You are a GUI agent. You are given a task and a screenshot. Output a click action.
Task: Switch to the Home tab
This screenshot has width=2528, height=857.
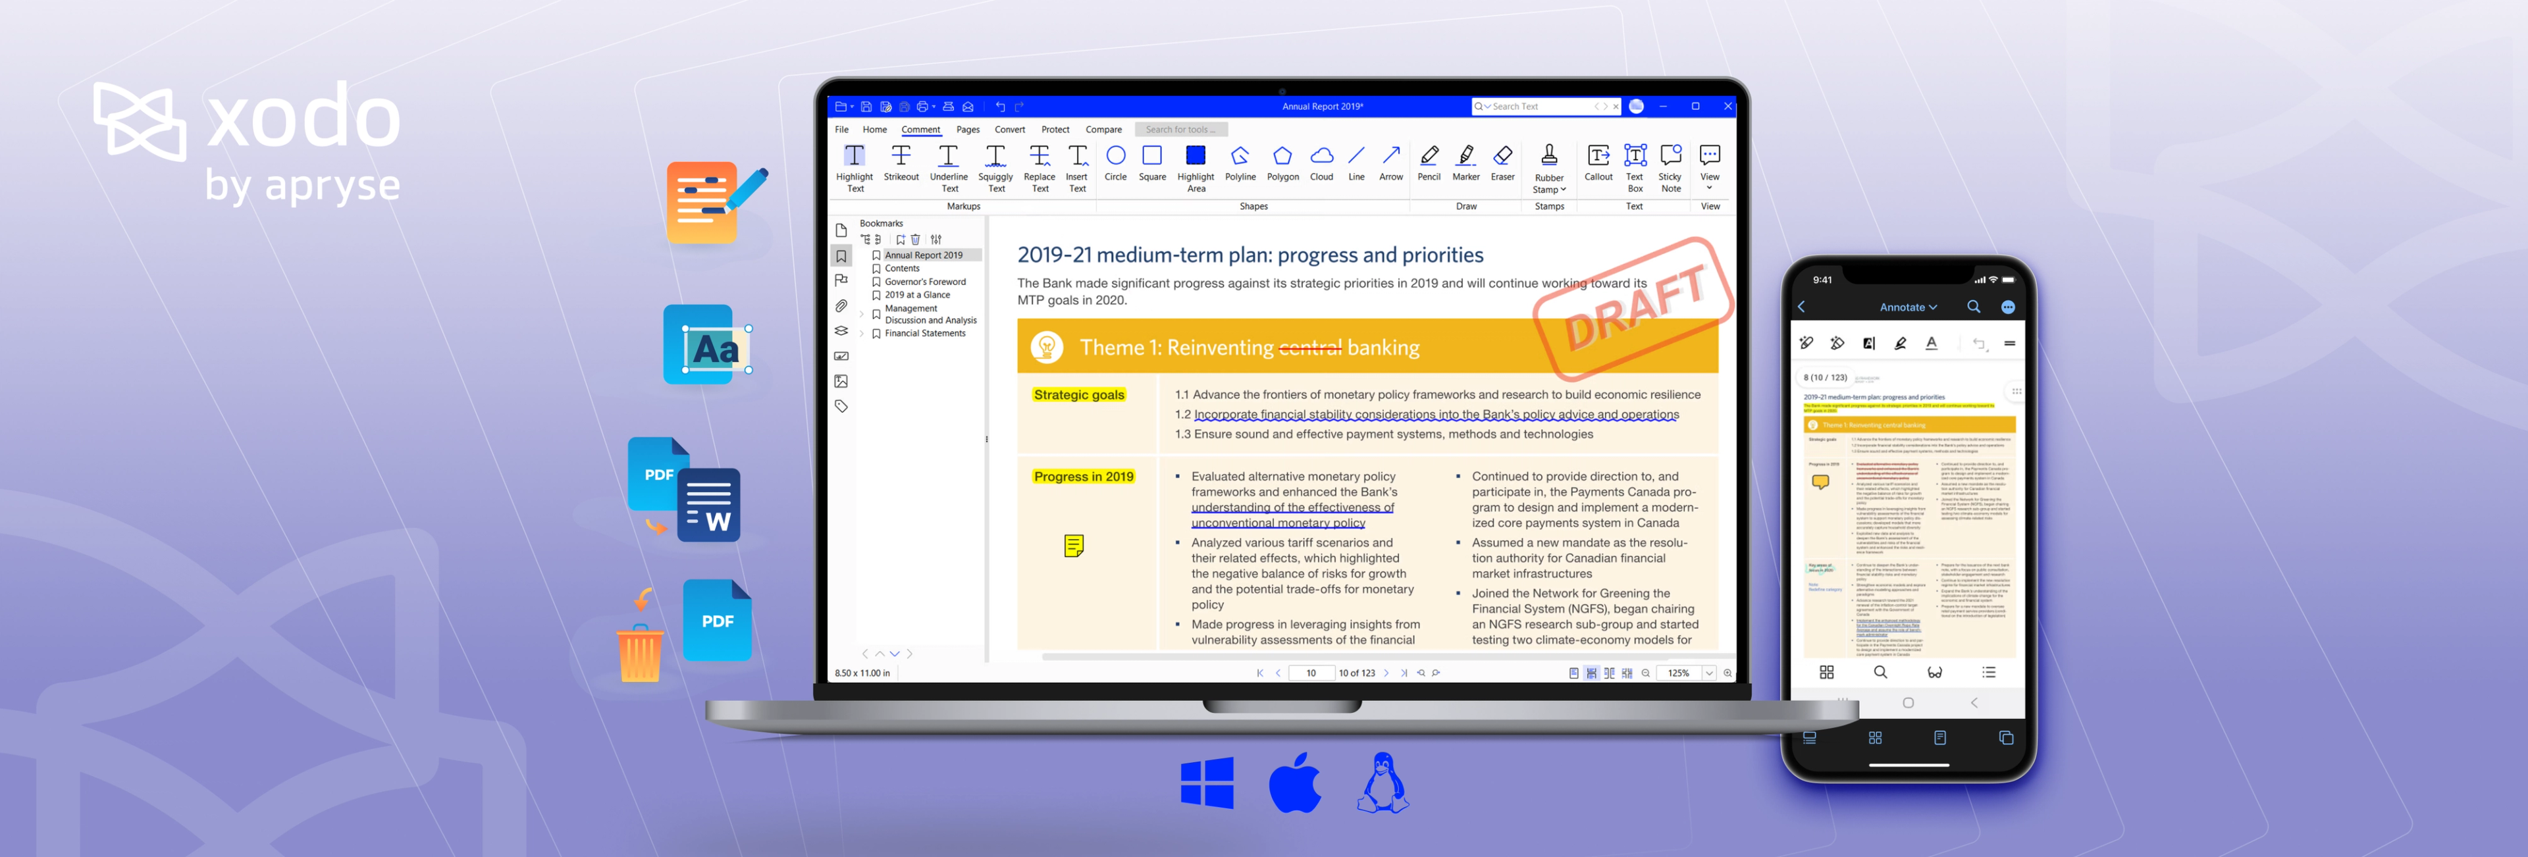coord(874,130)
